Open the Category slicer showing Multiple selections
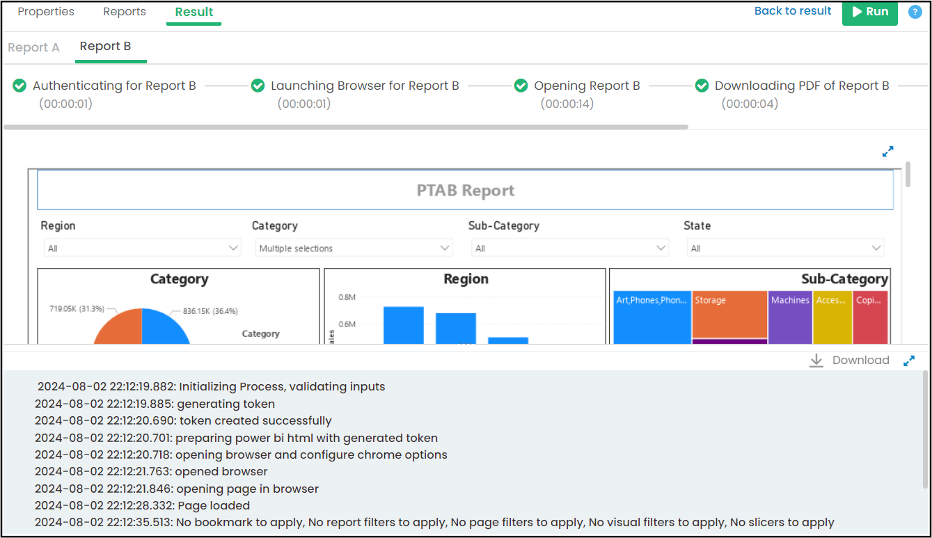The height and width of the screenshot is (538, 932). point(354,248)
